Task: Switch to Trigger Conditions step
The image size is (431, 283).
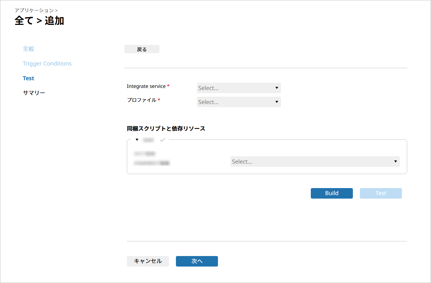Action: pos(47,63)
